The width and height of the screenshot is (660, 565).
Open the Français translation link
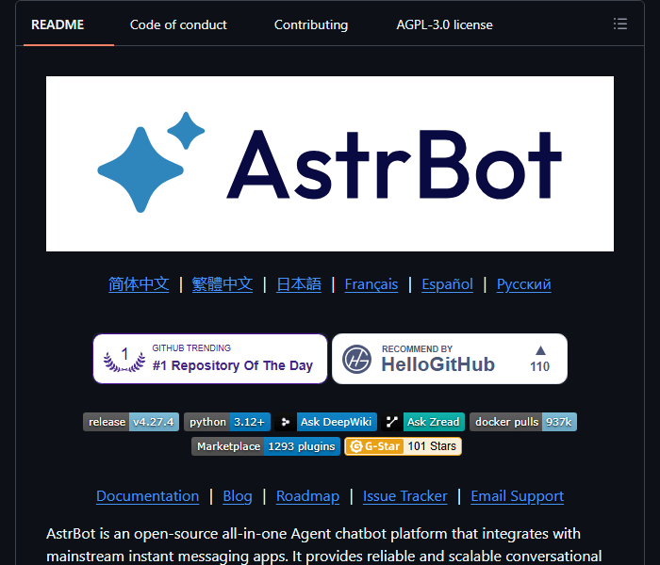pos(371,284)
